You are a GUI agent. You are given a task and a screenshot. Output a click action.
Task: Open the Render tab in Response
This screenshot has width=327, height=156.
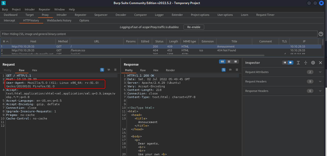170,70
